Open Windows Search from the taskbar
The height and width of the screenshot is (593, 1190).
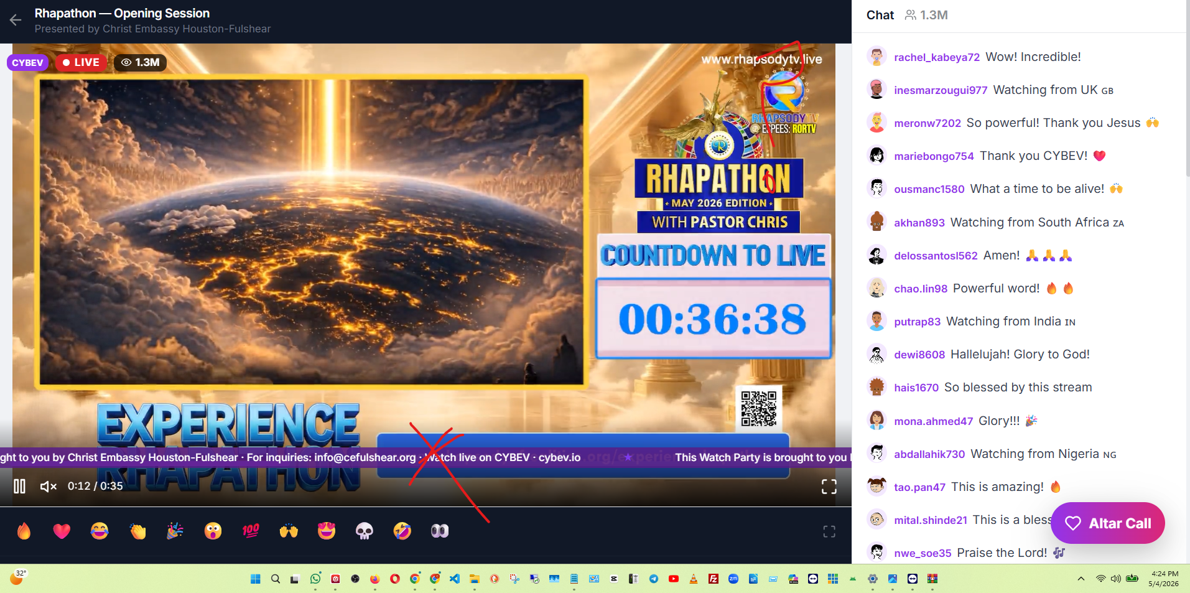(x=276, y=579)
